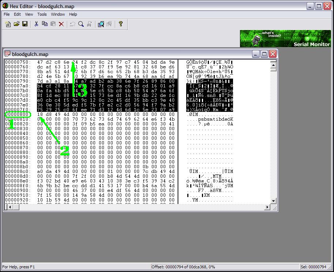Image resolution: width=334 pixels, height=272 pixels.
Task: Click the Offset status bar field
Action: (225, 267)
